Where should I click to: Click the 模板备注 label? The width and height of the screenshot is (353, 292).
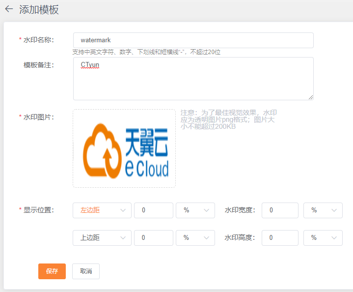click(38, 65)
